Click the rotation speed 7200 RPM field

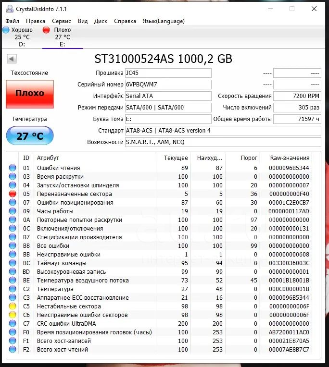click(x=297, y=96)
